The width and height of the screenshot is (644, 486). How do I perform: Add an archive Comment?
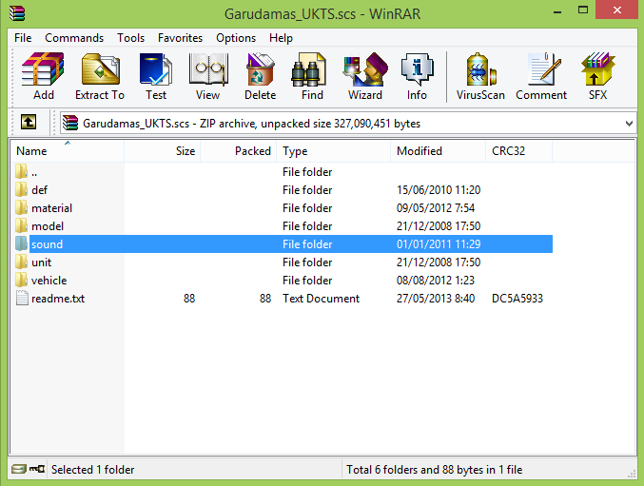541,76
